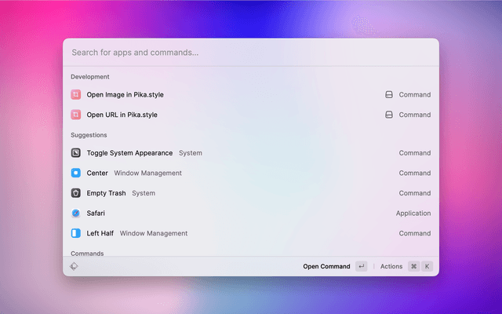Click the Toggle System Appearance icon
Screen dimensions: 502x314
[x=76, y=153]
